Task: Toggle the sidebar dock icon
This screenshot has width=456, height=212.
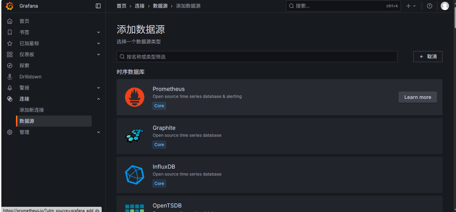Action: point(98,6)
